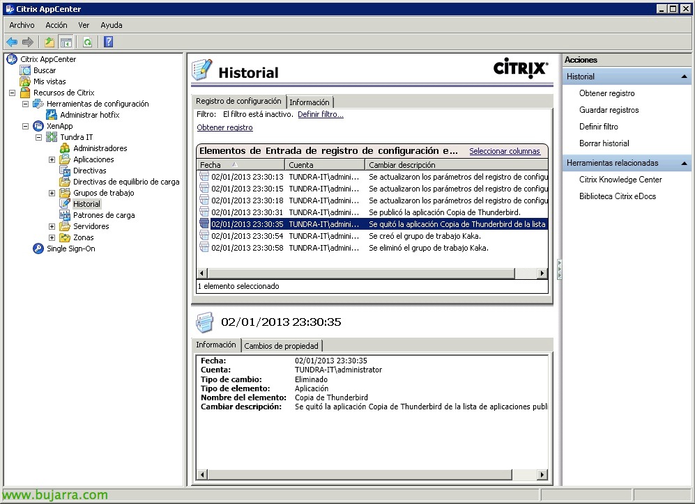The image size is (695, 504).
Task: Click Obtener registro in the Acciones pane
Action: (606, 93)
